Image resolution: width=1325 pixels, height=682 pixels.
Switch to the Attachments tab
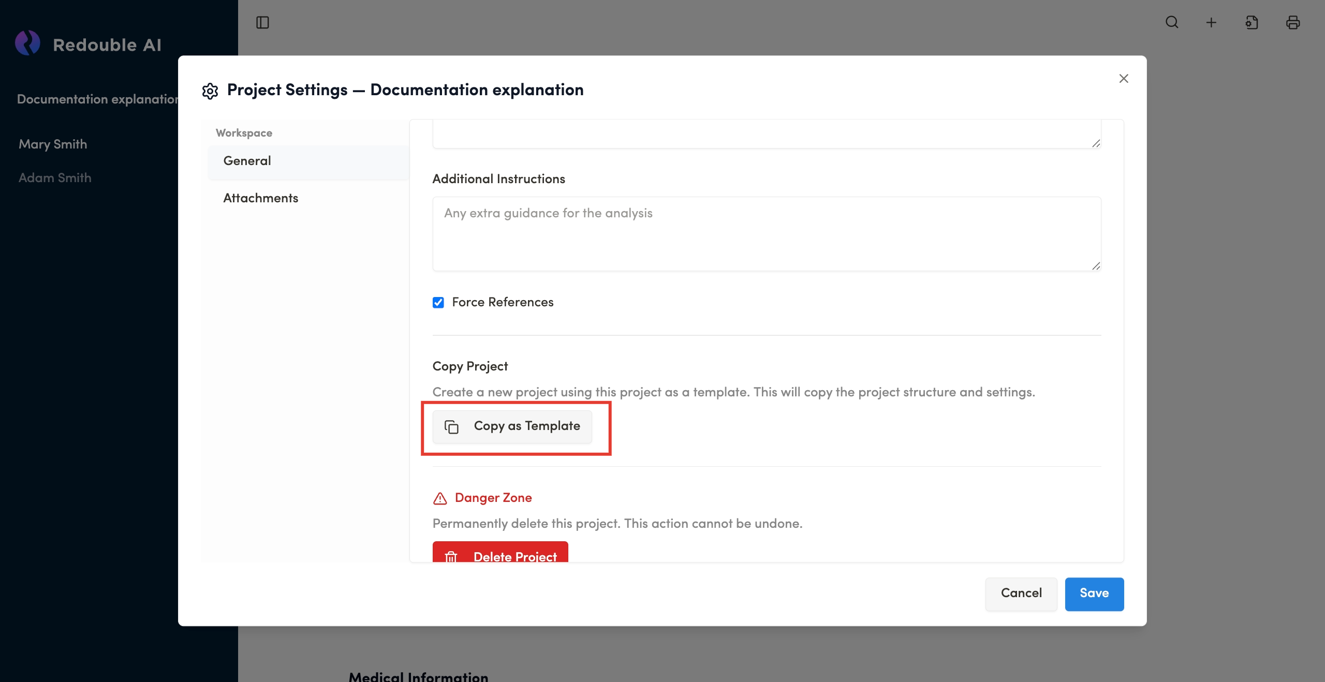pos(261,198)
